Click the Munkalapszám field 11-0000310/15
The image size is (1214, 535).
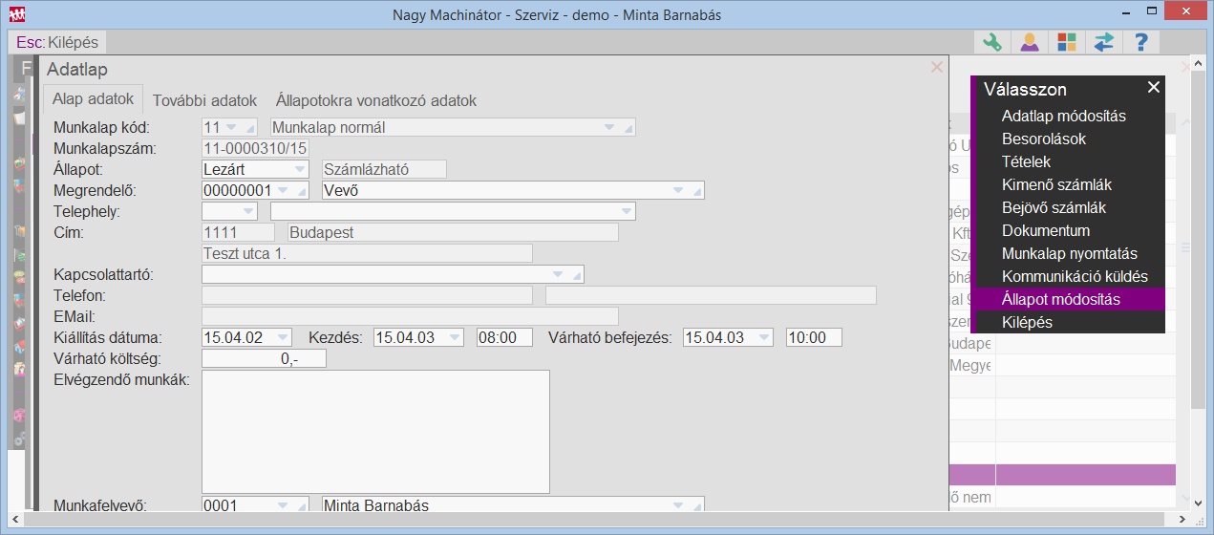(x=255, y=148)
